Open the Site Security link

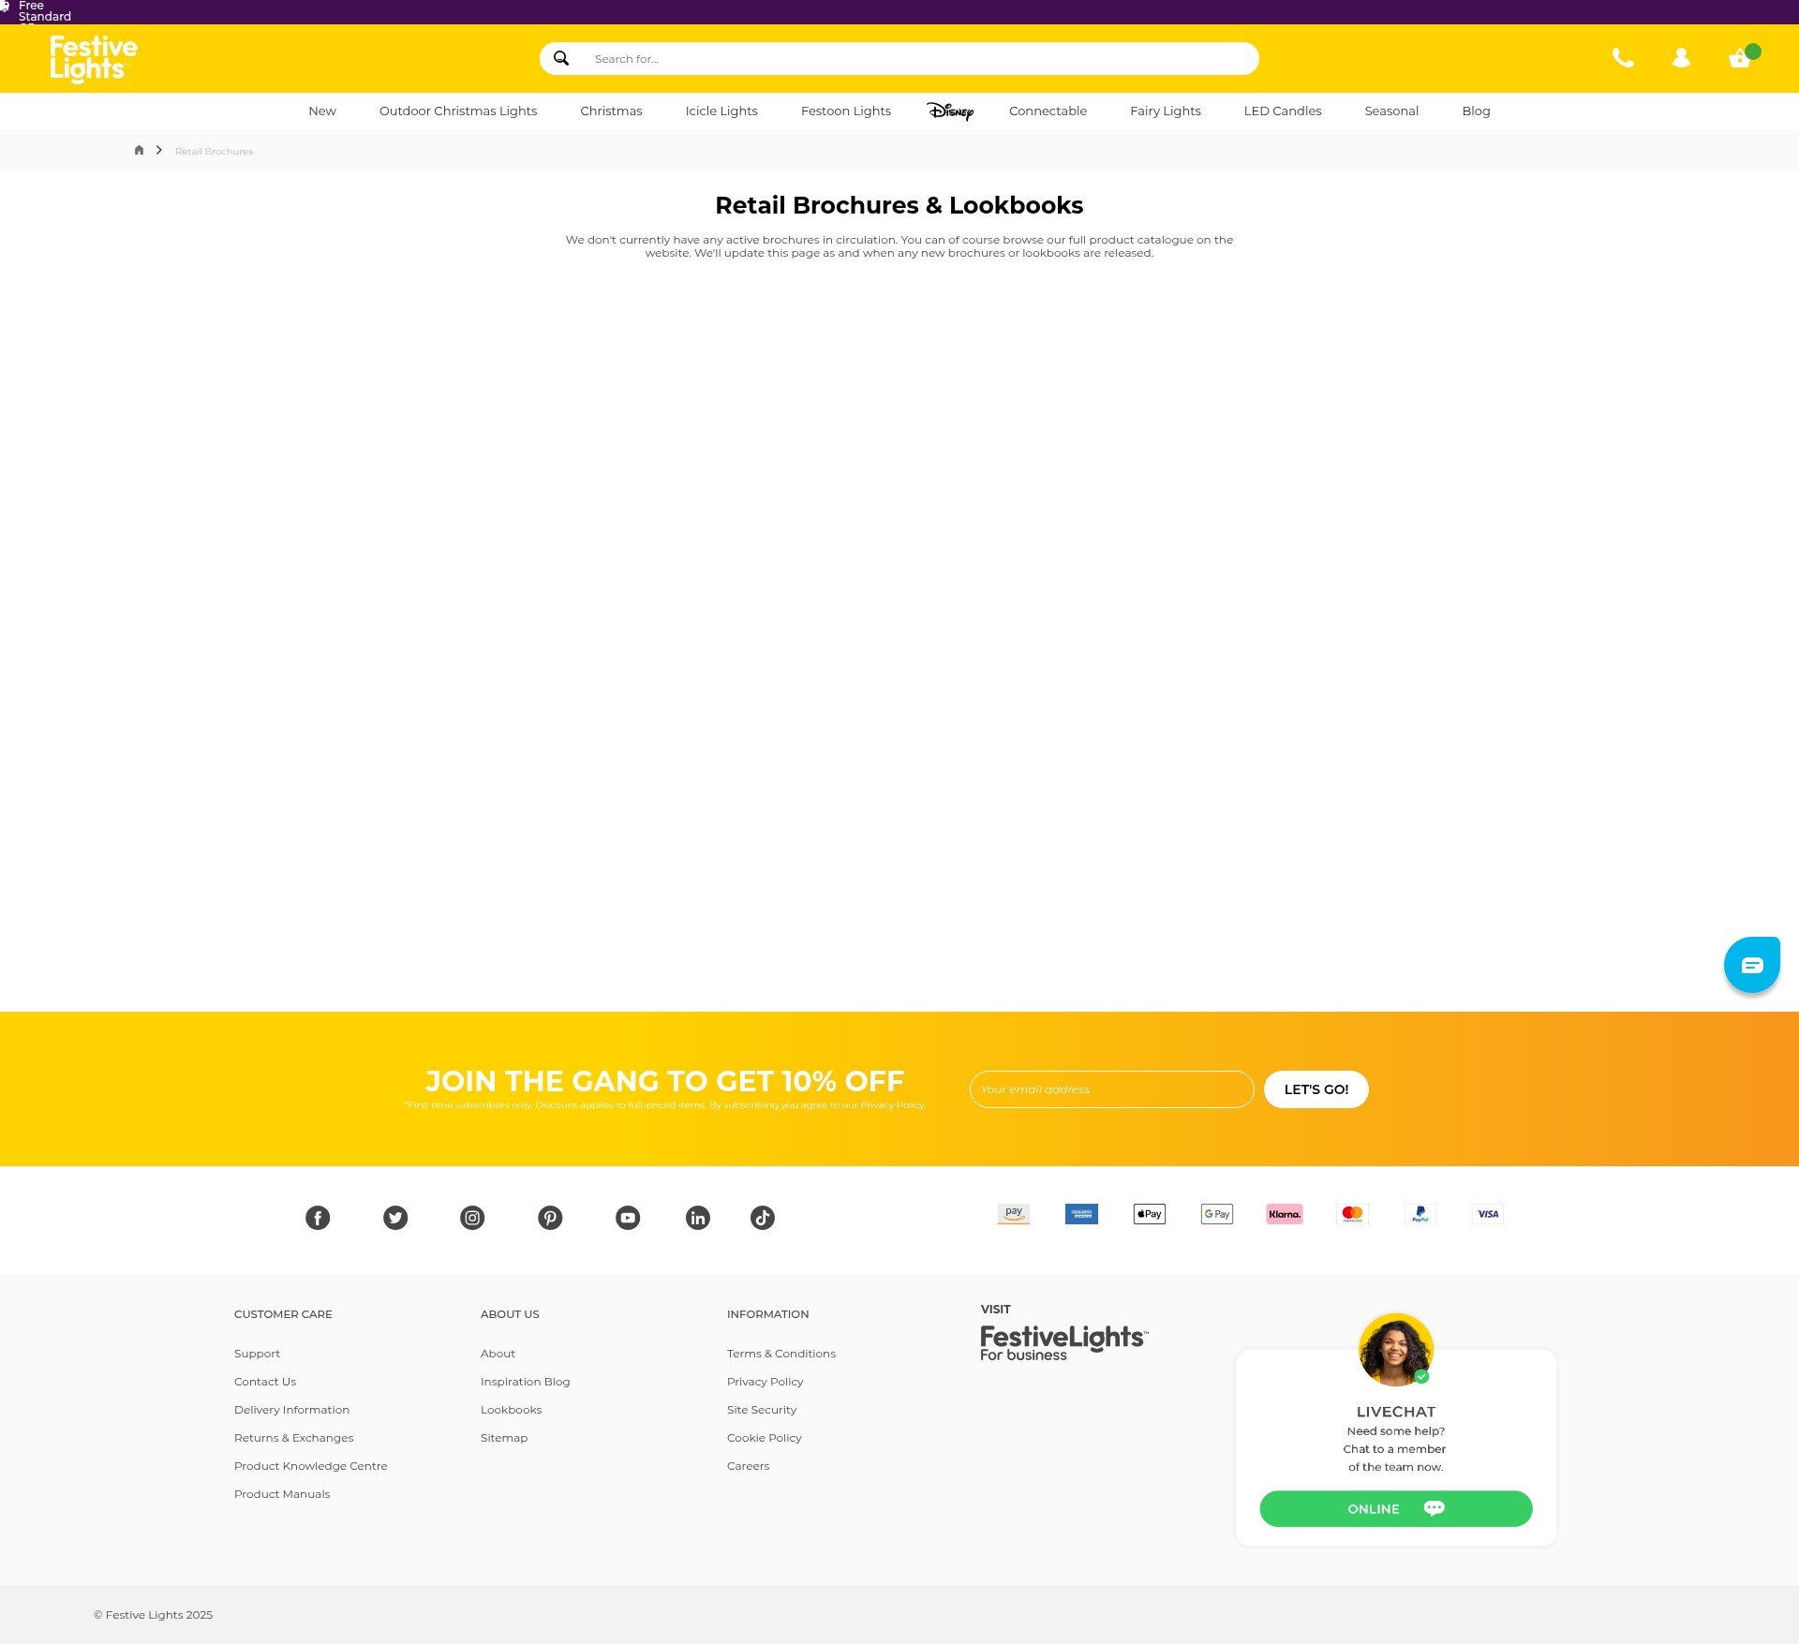click(762, 1410)
